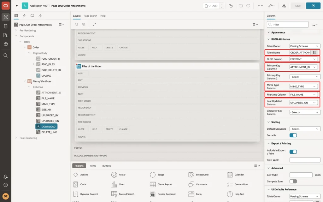Expand the Post-Rendering tree node
The width and height of the screenshot is (323, 202).
coord(16,138)
